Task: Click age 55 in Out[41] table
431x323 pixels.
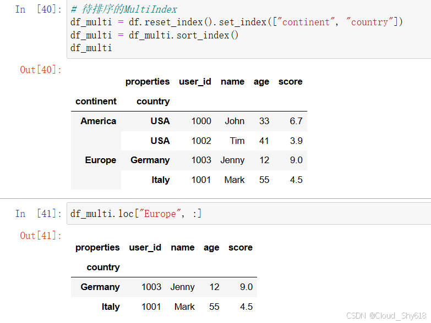Action: [x=214, y=307]
